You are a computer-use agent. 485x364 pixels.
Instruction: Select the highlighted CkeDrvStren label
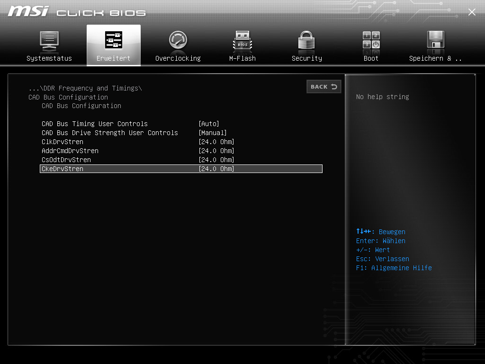point(63,169)
